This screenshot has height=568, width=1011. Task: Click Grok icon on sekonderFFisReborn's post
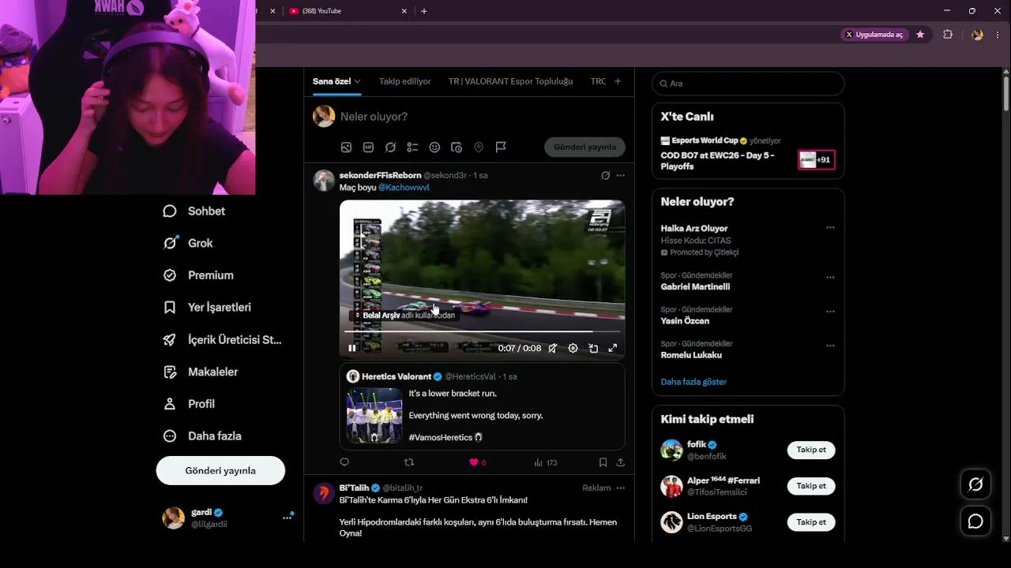(606, 175)
